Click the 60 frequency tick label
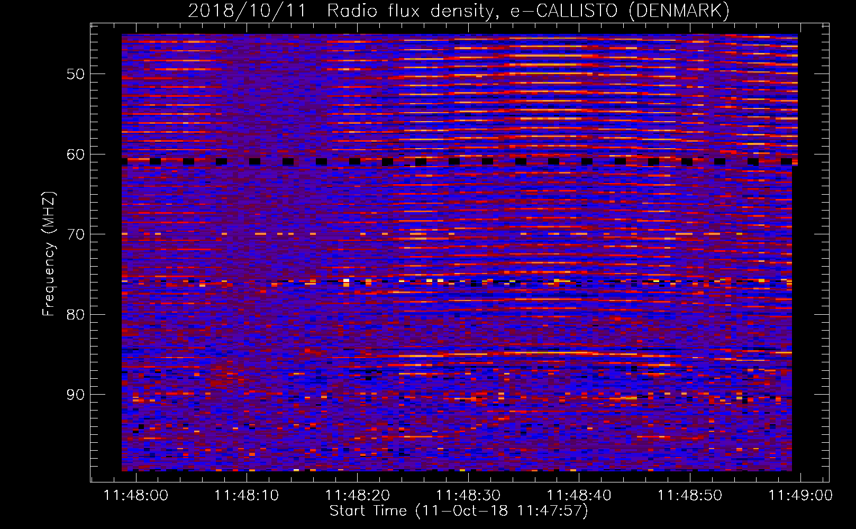This screenshot has height=529, width=856. pos(76,154)
